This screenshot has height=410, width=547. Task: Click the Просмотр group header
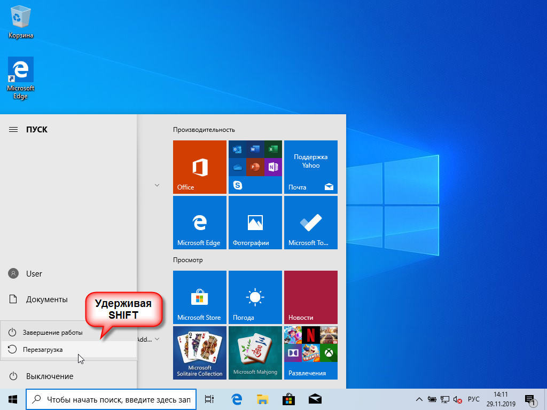coord(187,260)
